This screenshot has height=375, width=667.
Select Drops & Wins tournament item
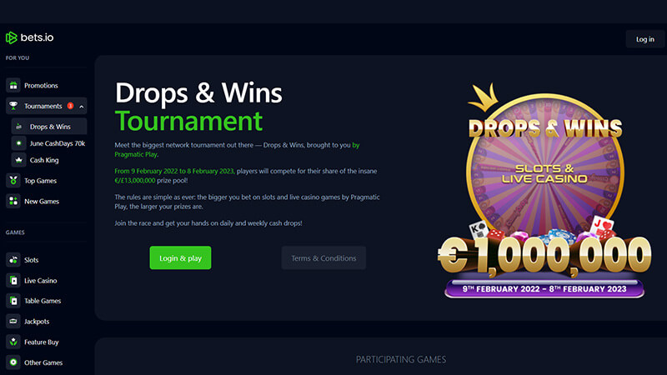[x=49, y=127]
